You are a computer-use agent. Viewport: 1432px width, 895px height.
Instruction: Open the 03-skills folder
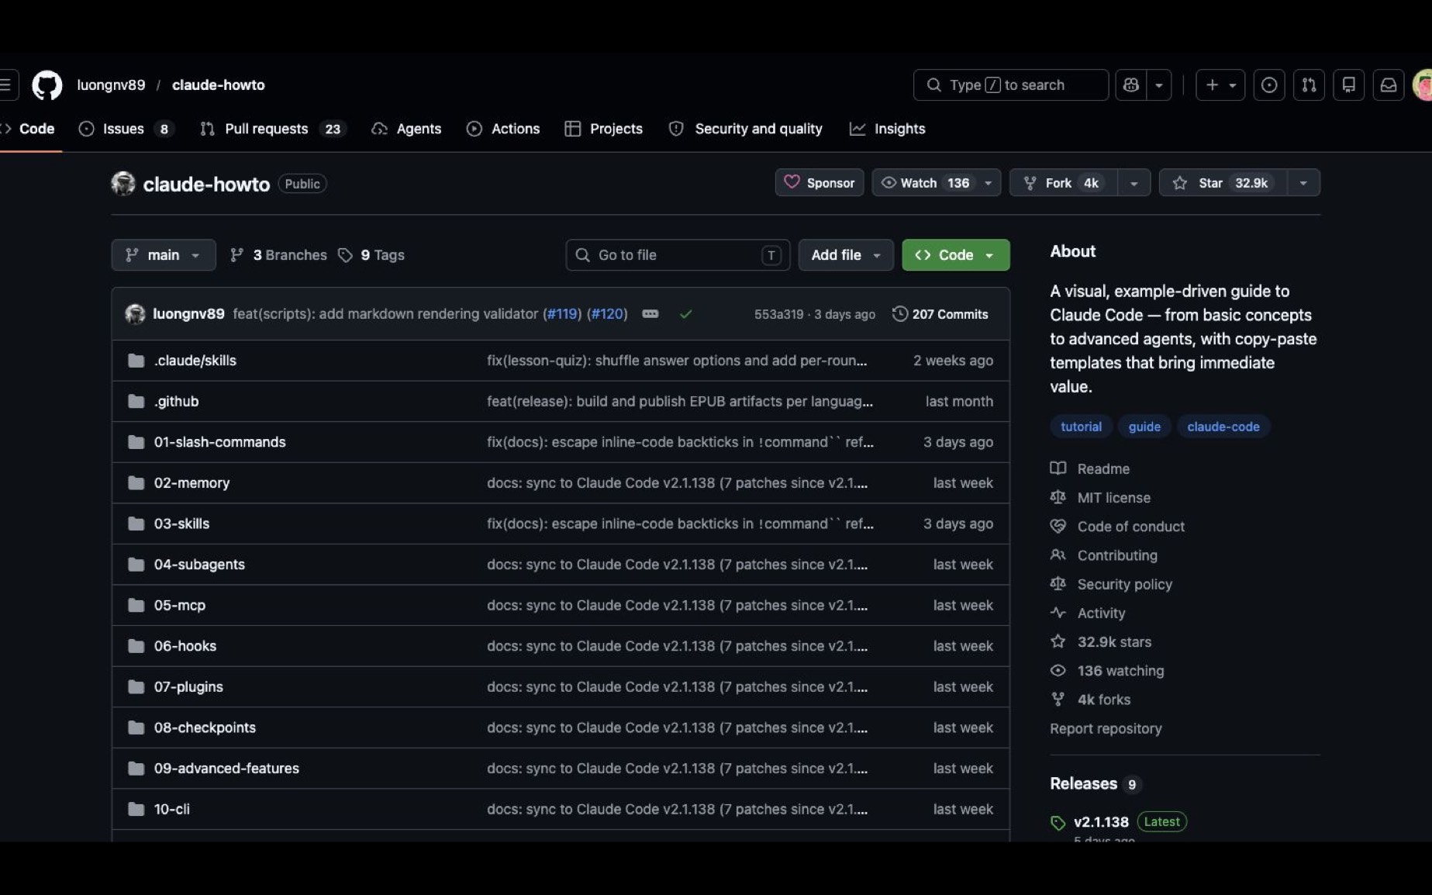(182, 524)
